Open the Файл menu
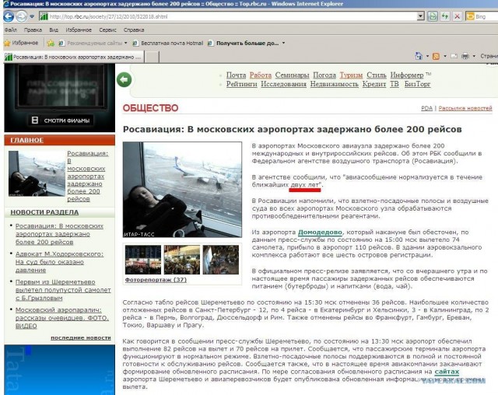The height and width of the screenshot is (395, 498). pyautogui.click(x=10, y=30)
